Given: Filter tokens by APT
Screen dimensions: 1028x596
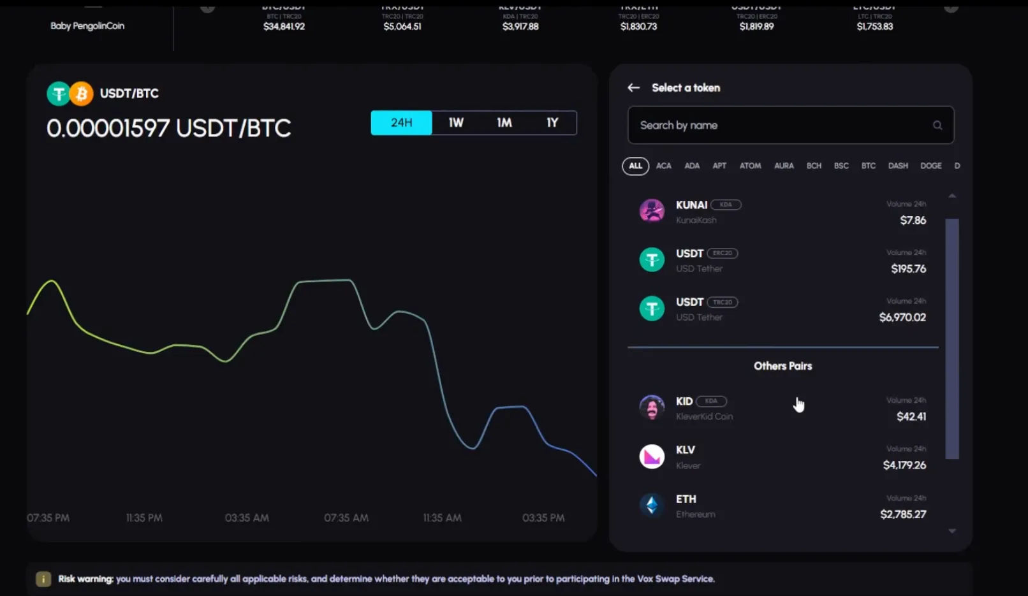Looking at the screenshot, I should 719,166.
